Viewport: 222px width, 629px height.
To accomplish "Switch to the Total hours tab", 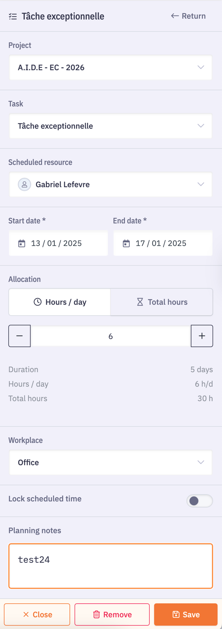I will point(162,302).
